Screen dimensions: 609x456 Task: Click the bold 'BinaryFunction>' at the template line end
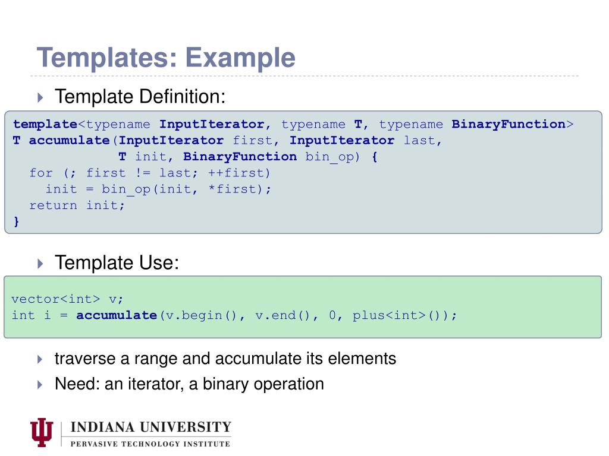click(512, 124)
